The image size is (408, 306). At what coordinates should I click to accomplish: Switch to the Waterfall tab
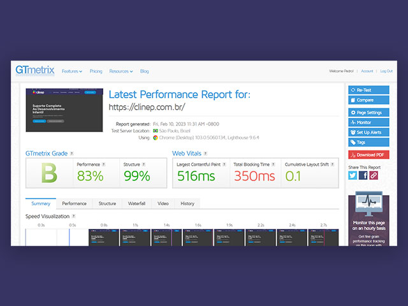coord(136,203)
